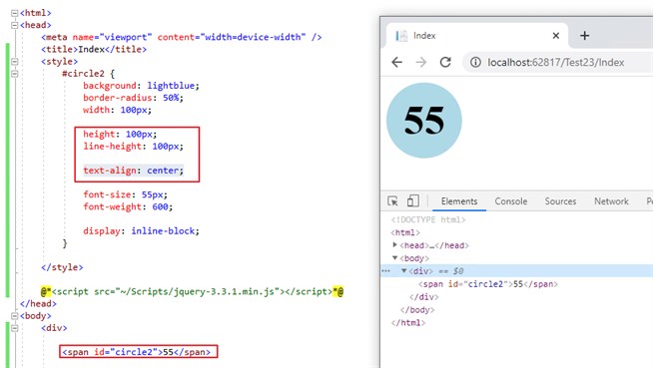The image size is (653, 368).
Task: Close the Index browser tab
Action: point(555,36)
